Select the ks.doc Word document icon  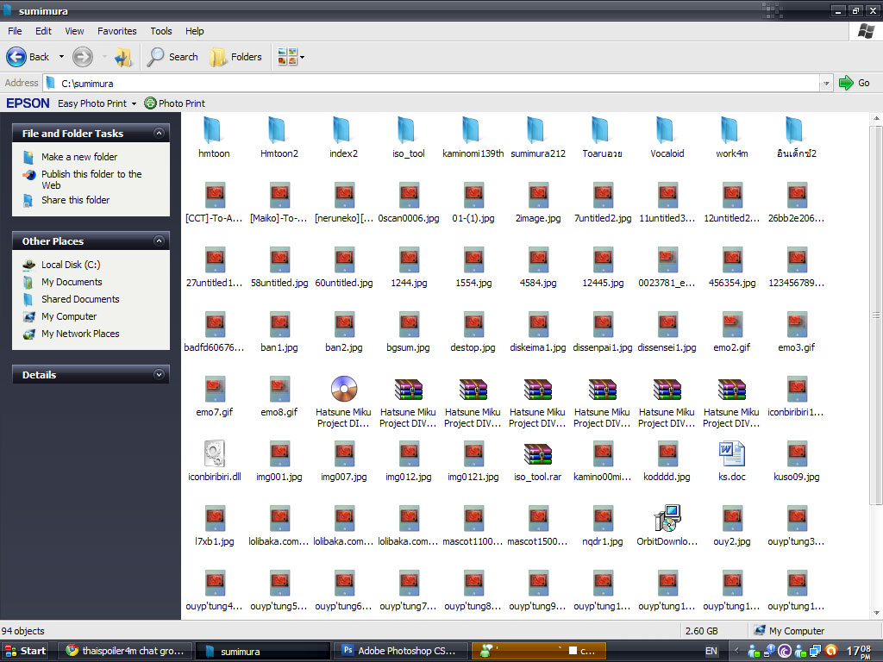[731, 453]
